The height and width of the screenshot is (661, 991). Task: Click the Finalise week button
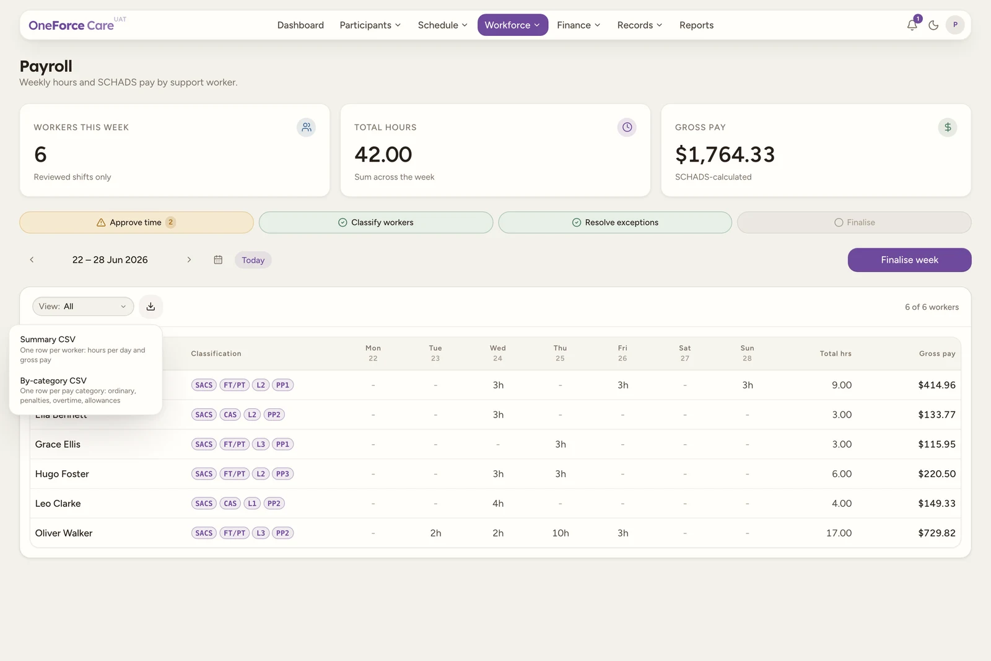(909, 260)
